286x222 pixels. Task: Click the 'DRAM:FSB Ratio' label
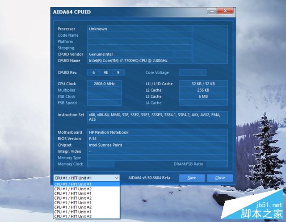[x=188, y=164]
